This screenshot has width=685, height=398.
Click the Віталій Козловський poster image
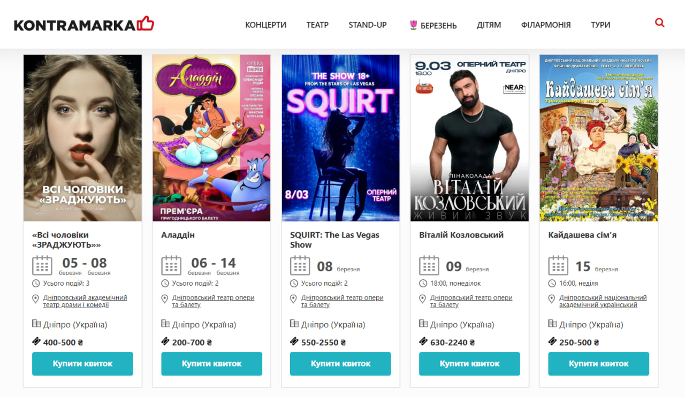coord(469,138)
